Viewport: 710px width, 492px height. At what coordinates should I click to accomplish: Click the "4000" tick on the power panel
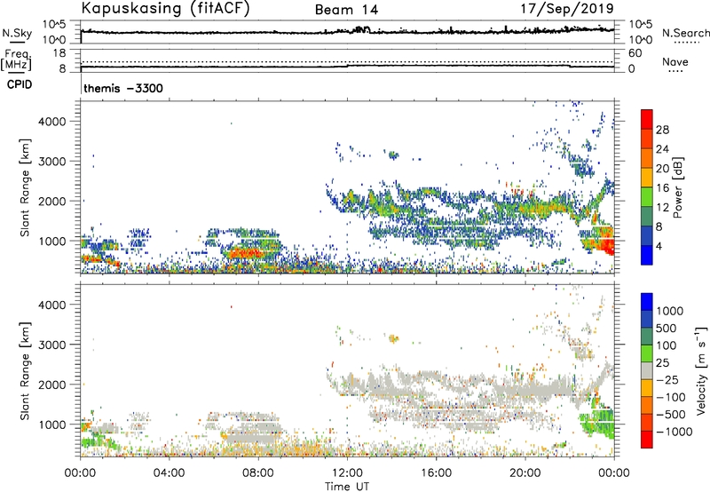click(x=52, y=122)
